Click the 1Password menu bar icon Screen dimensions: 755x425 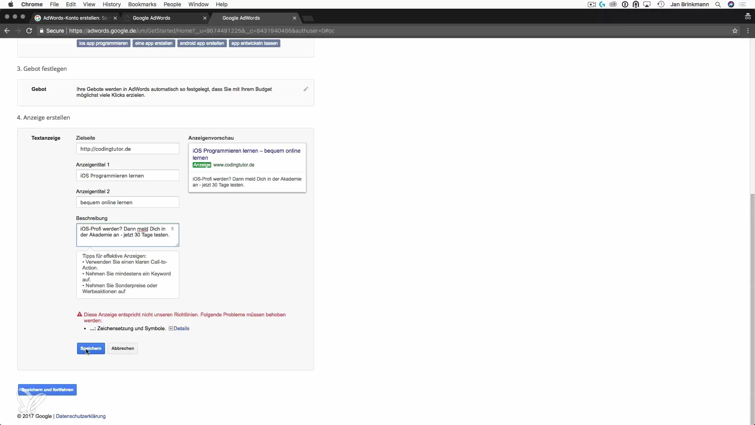point(625,4)
